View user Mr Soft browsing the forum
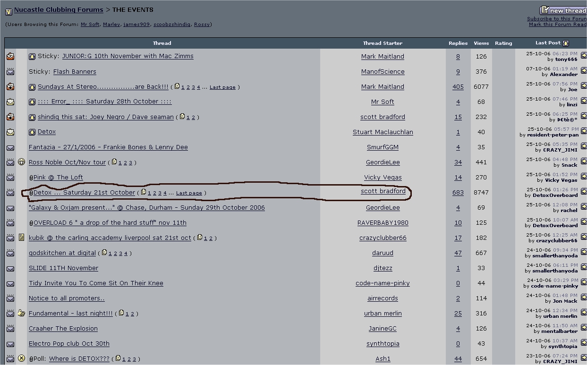The height and width of the screenshot is (365, 587). [x=90, y=25]
